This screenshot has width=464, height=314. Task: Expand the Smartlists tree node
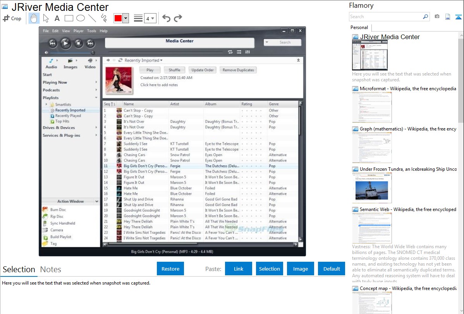(46, 105)
